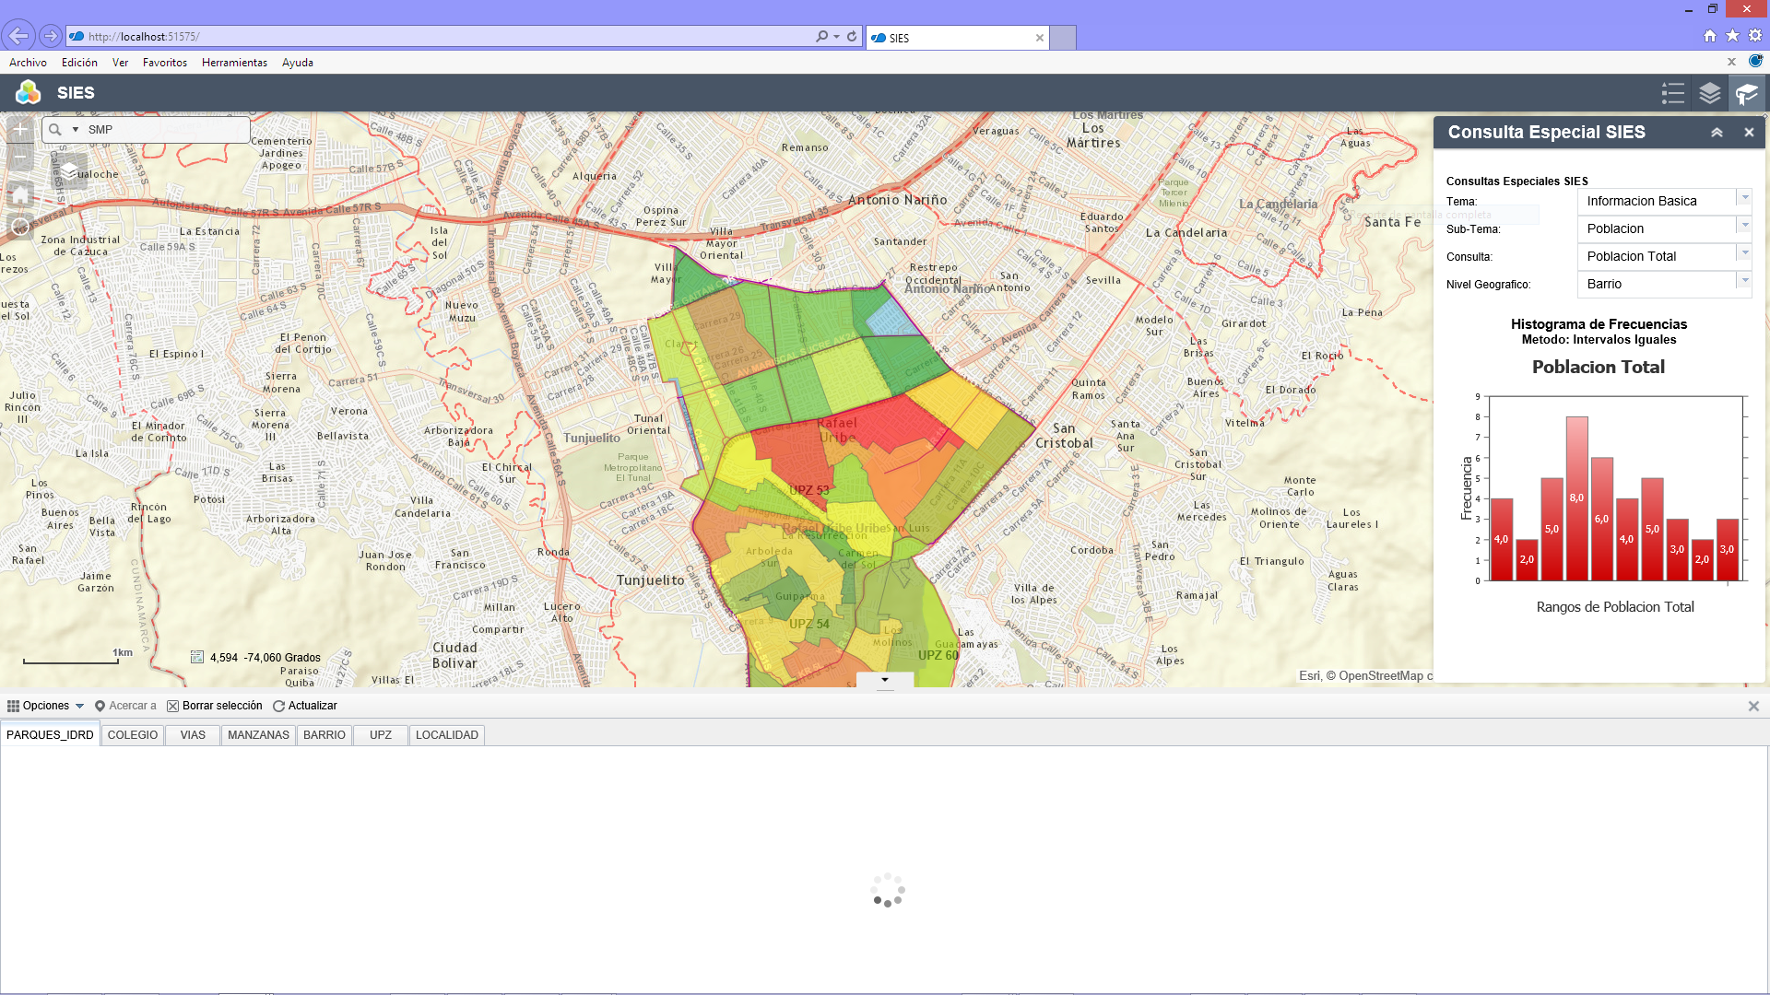
Task: Open the legend widget in the header
Action: [x=1673, y=93]
